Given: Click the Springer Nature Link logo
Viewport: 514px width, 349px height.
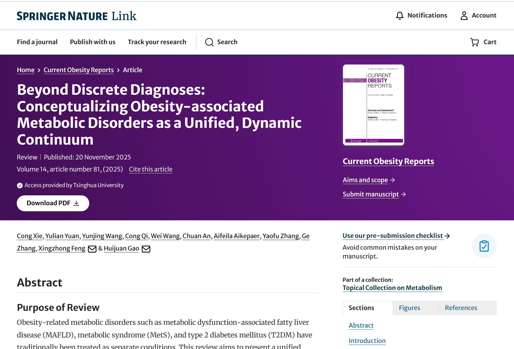Looking at the screenshot, I should click(x=76, y=16).
